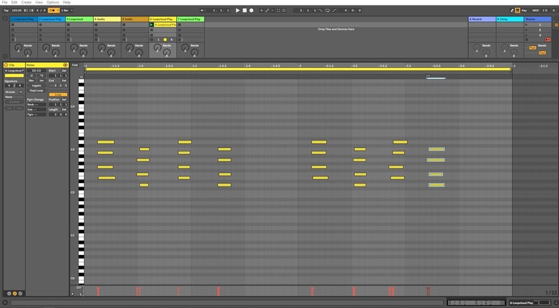Toggle the Notes box circle icon
This screenshot has height=308, width=559.
[65, 65]
